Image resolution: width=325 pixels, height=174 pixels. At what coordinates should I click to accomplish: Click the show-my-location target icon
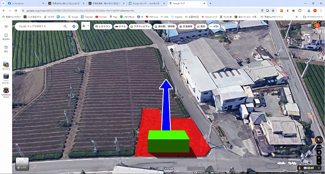[x=319, y=152]
